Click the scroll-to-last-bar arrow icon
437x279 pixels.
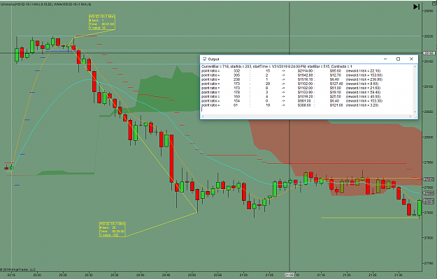416,7
